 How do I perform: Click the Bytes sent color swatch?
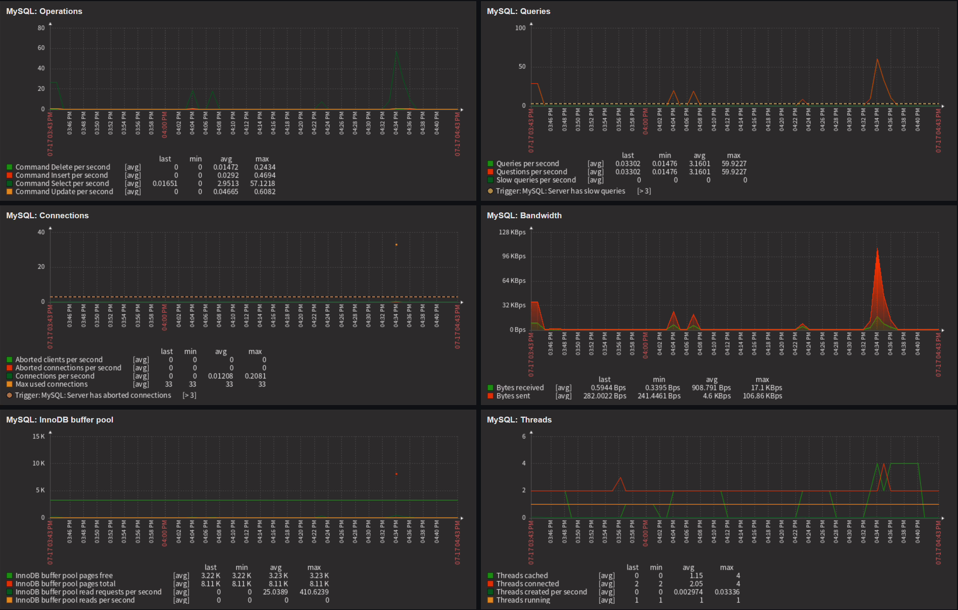pos(490,396)
